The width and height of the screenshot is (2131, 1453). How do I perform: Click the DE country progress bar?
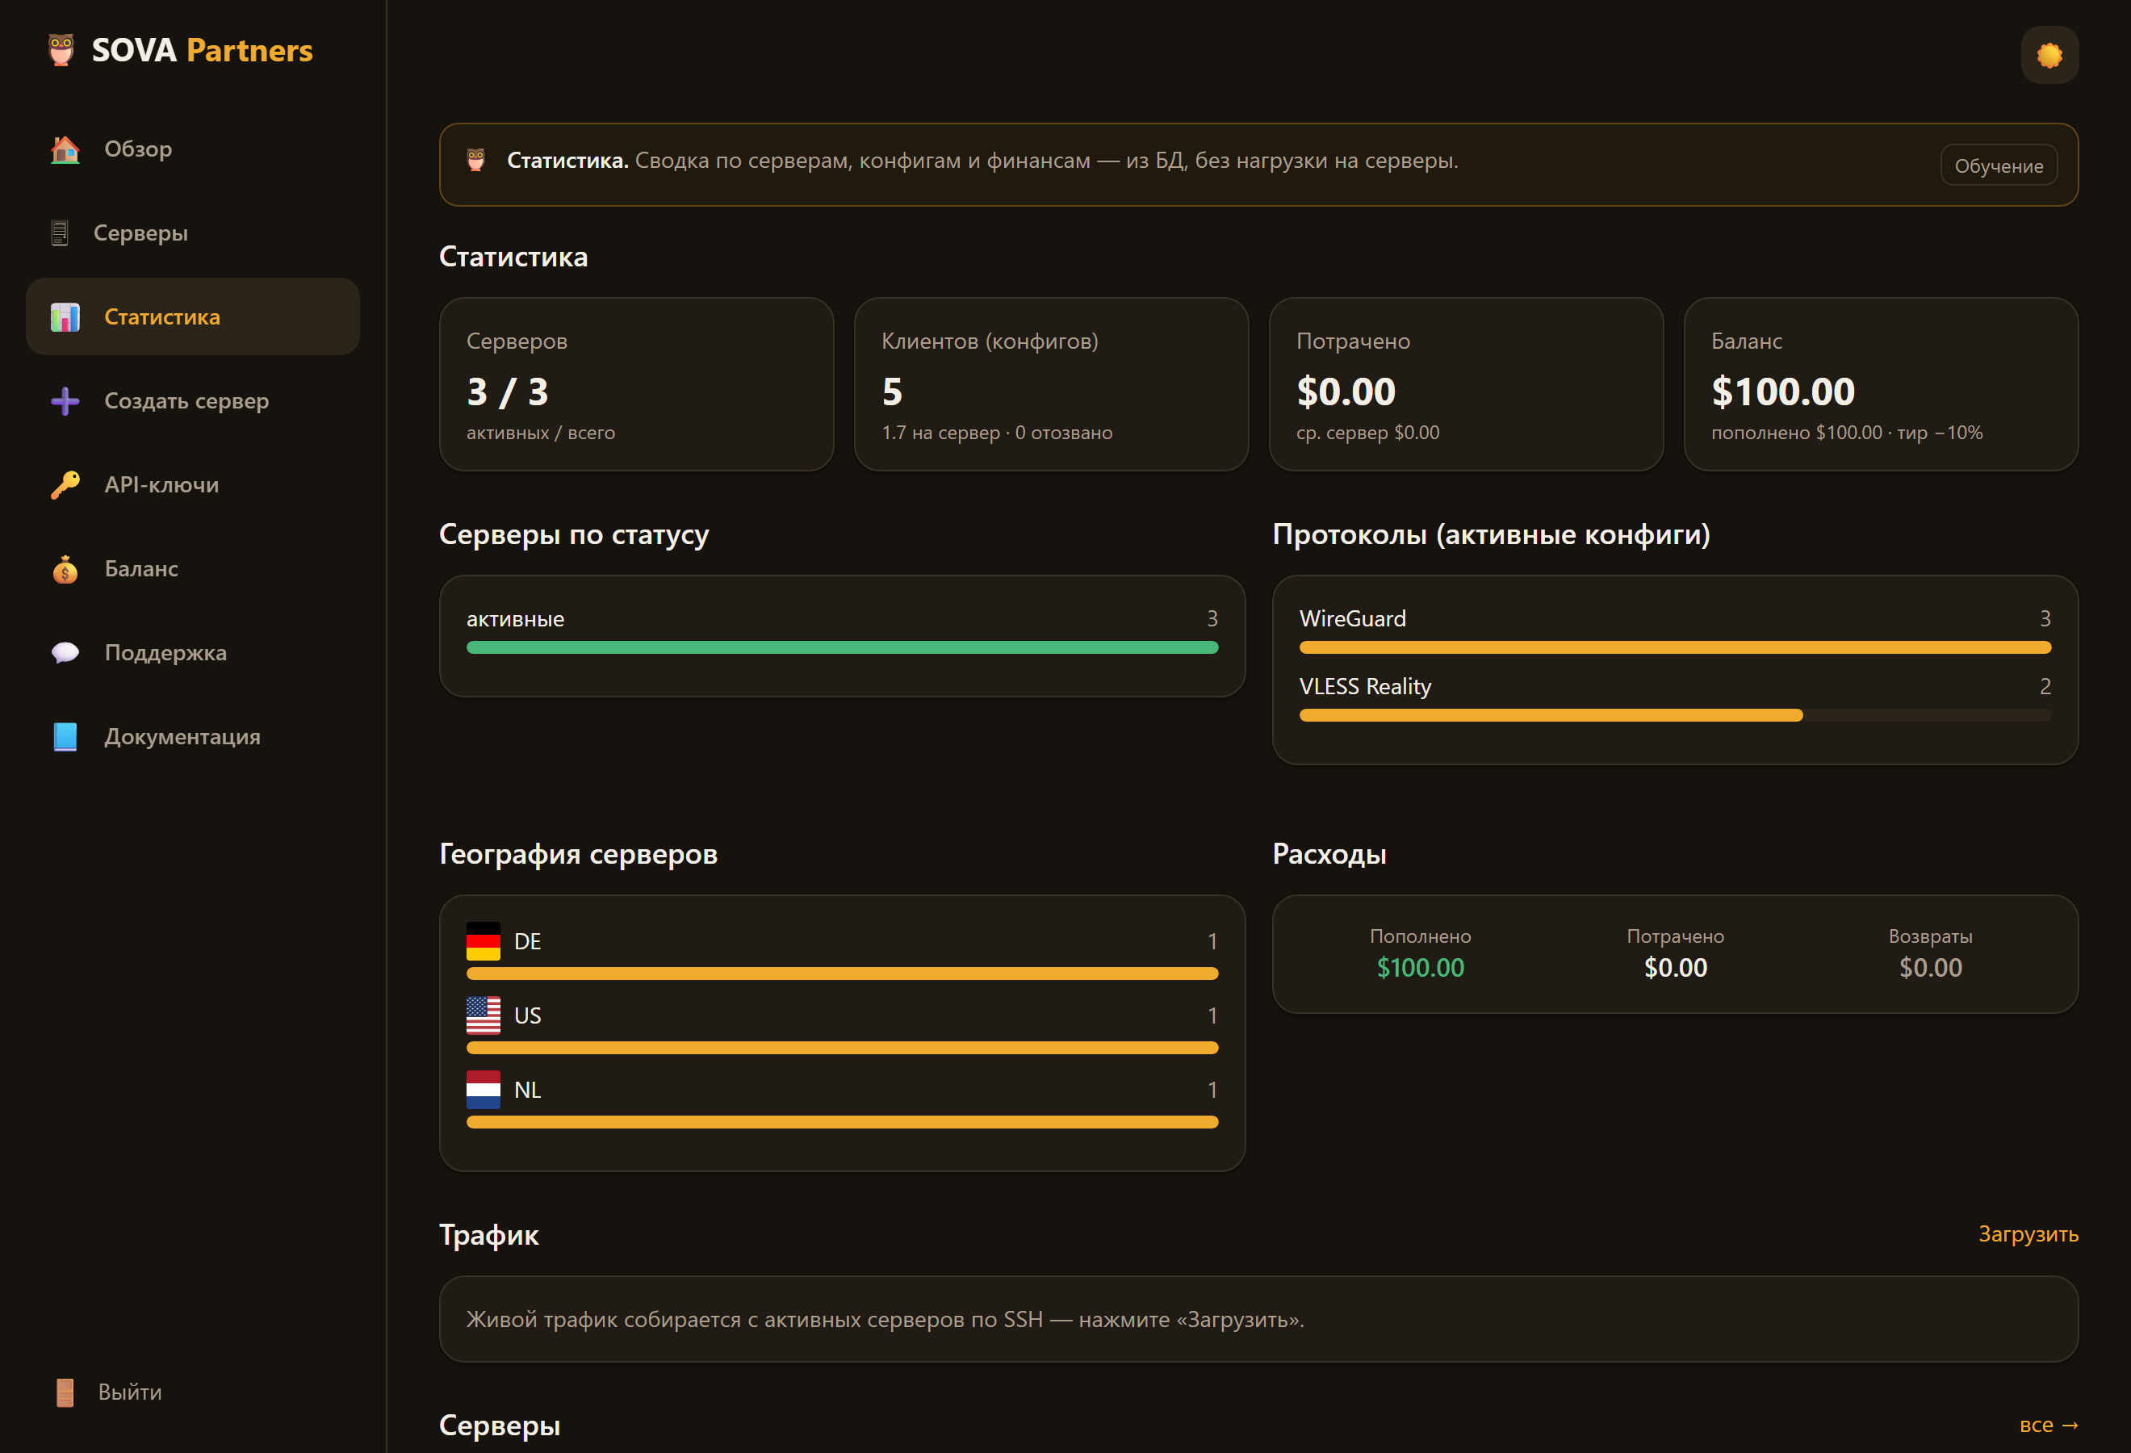click(842, 974)
